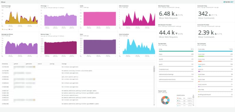
Task: Select the Command Usage chart title
Action: coord(6,6)
